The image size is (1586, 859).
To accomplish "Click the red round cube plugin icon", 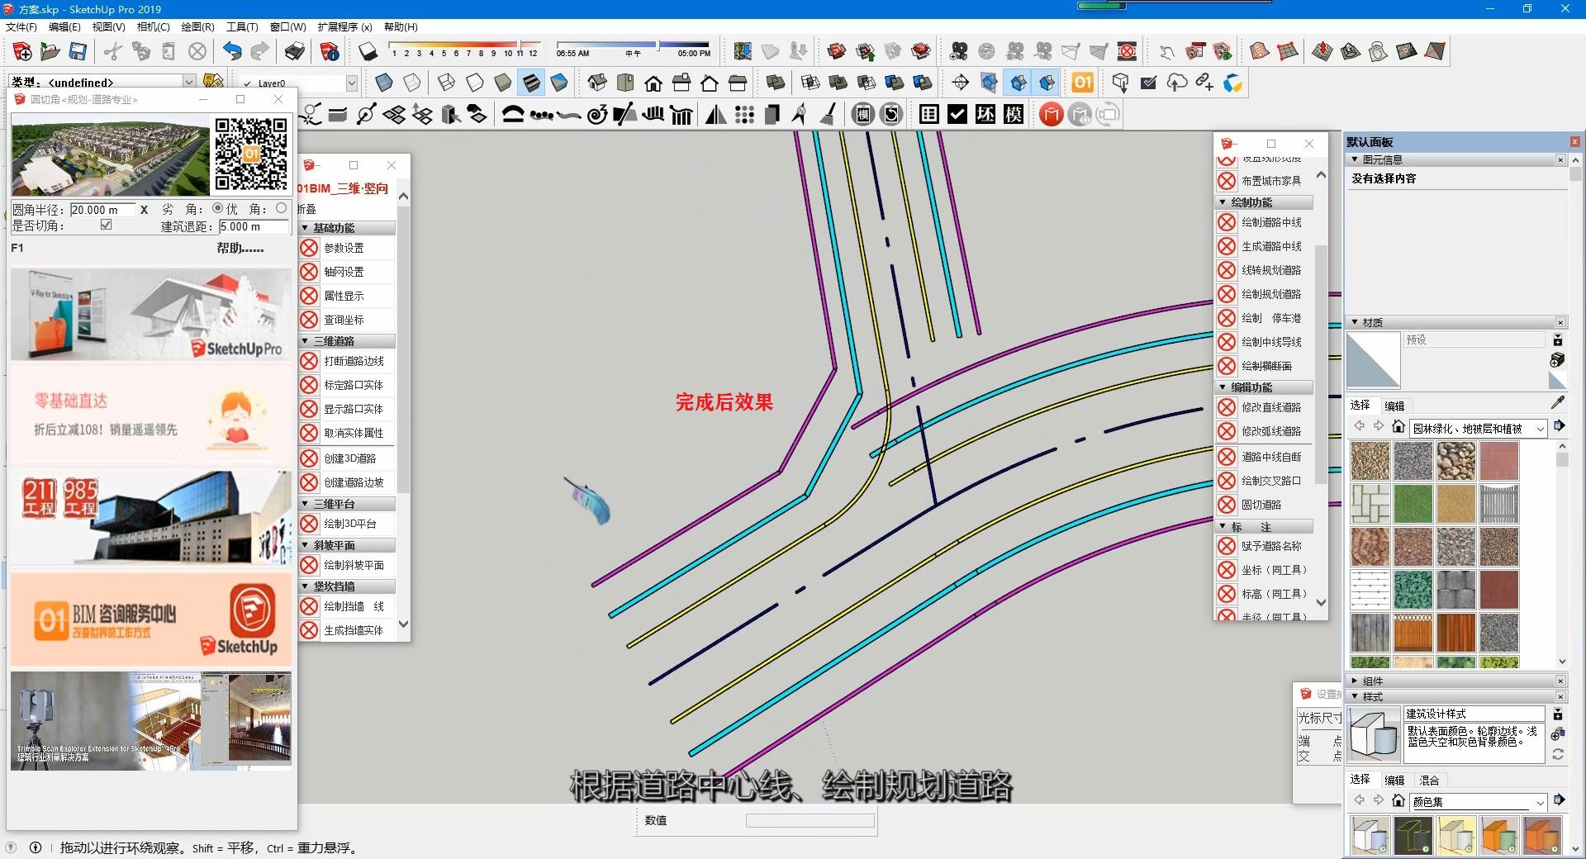I will coord(1051,114).
